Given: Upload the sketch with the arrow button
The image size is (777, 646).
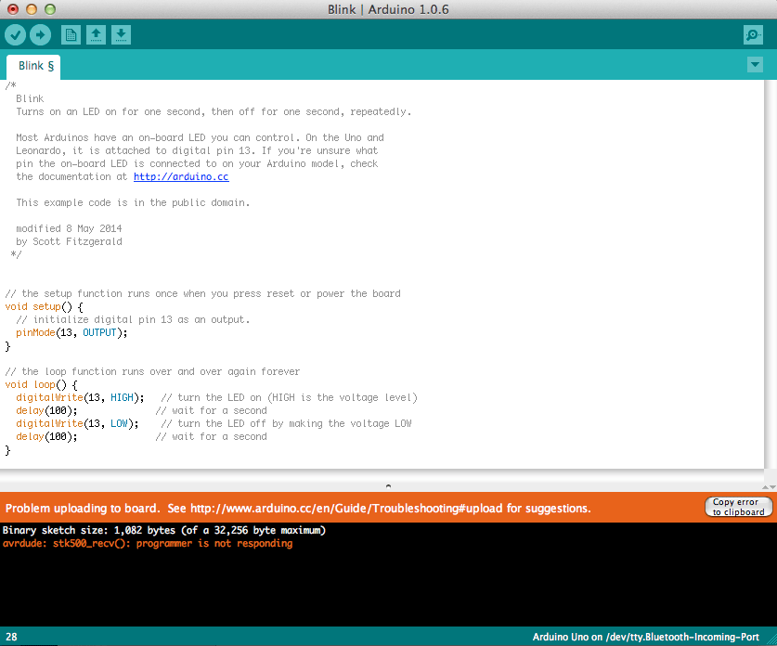Looking at the screenshot, I should pos(40,34).
